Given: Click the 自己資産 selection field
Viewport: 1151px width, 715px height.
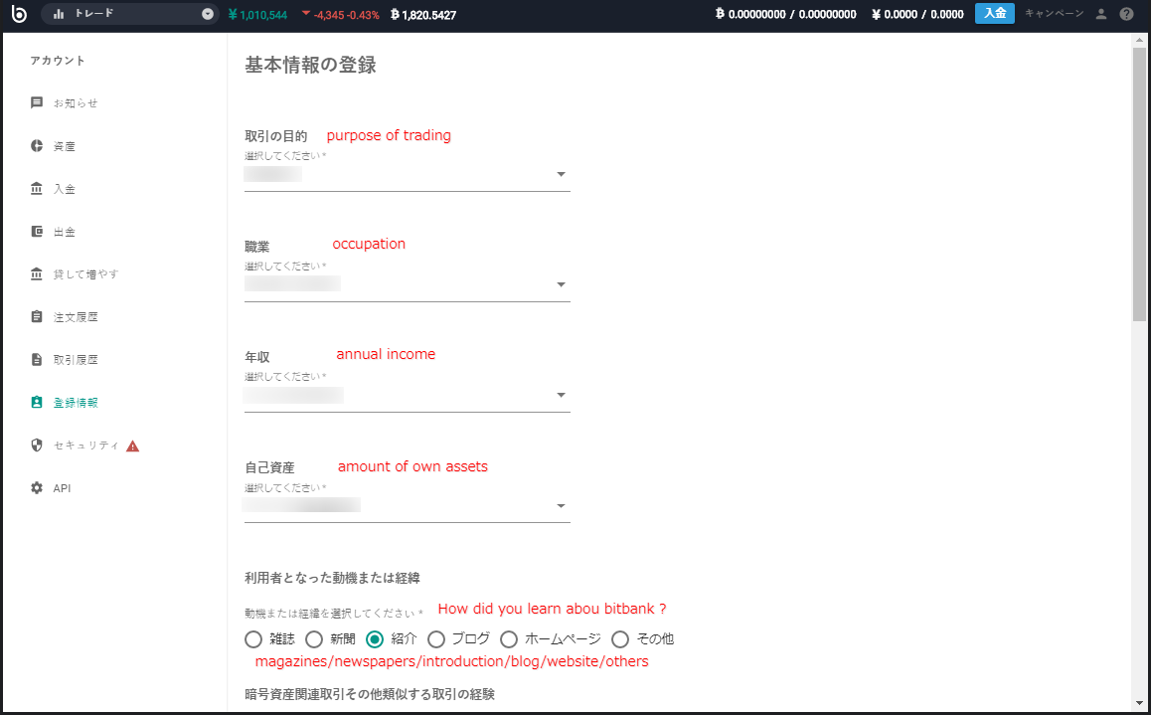Looking at the screenshot, I should pos(408,506).
